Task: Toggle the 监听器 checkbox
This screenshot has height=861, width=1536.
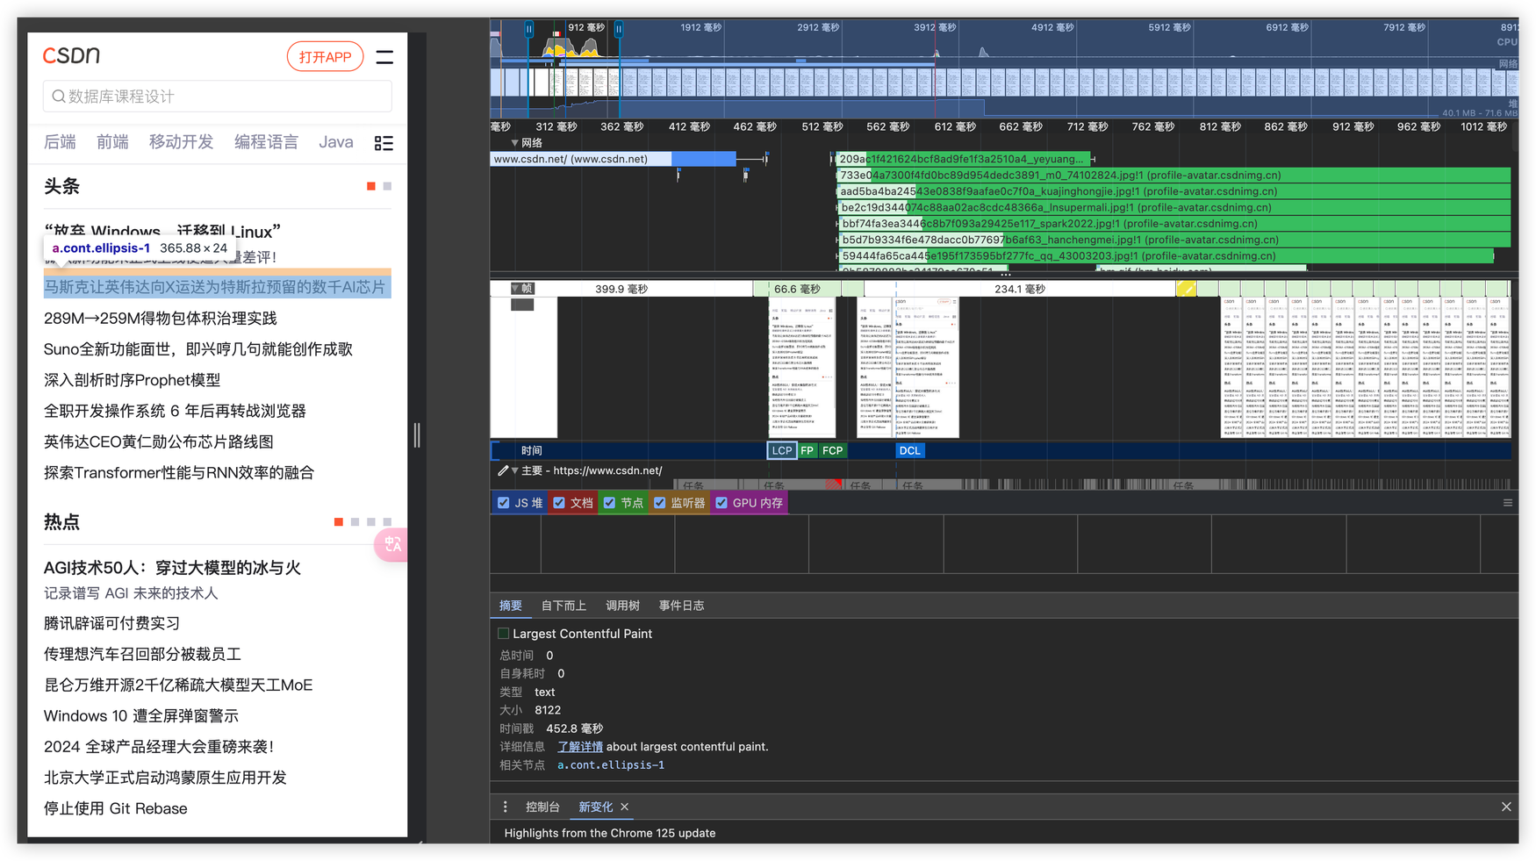Action: [660, 503]
